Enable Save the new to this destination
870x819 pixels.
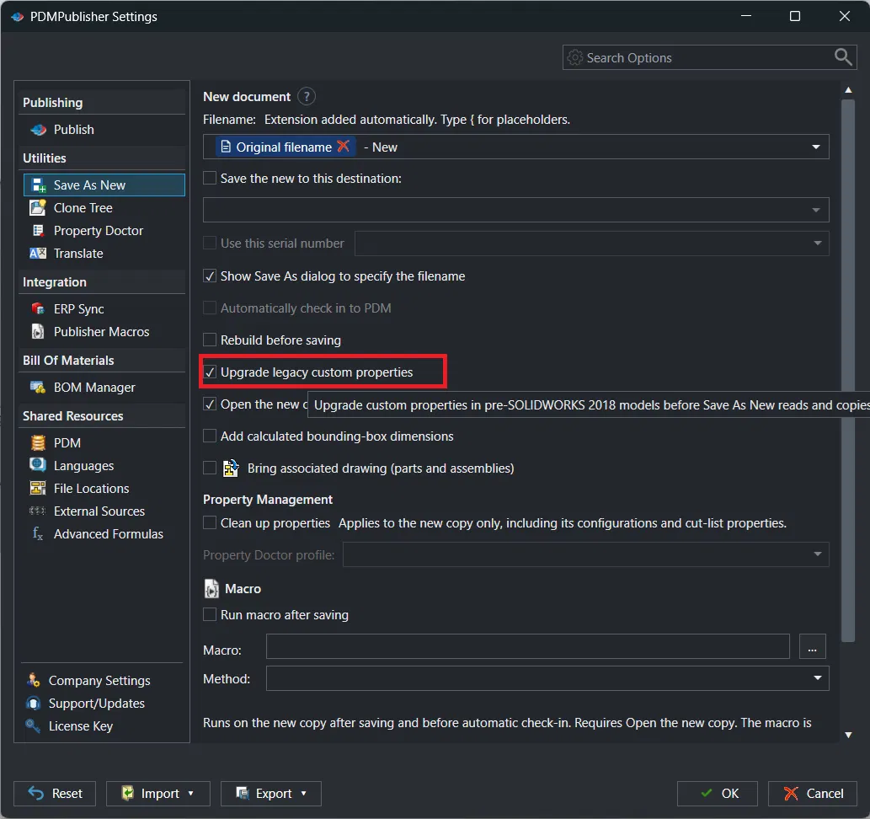point(209,179)
